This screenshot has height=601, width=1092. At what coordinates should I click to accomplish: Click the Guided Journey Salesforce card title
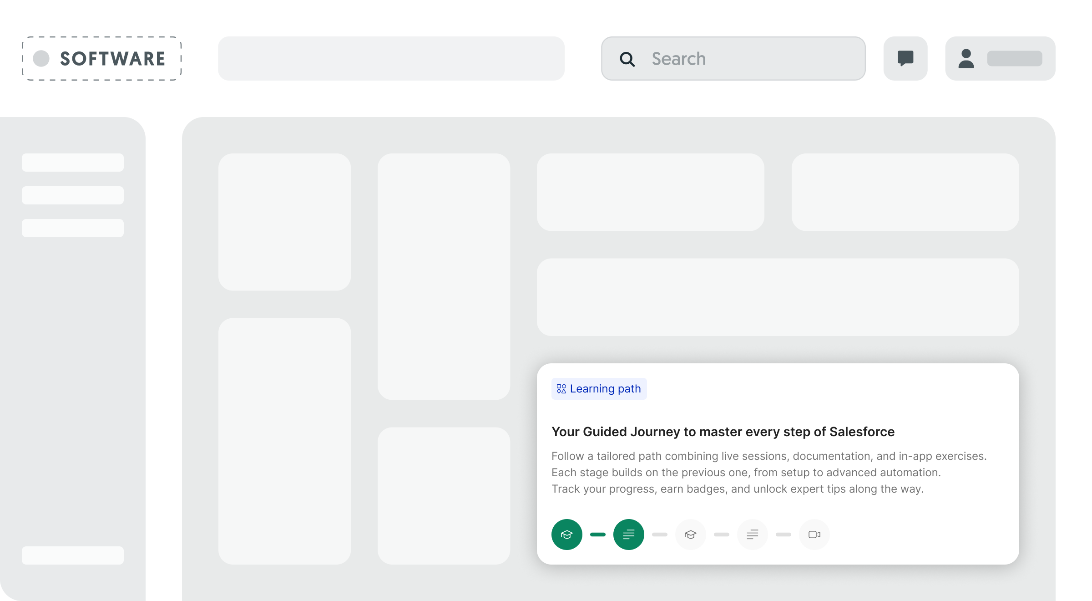pos(723,432)
